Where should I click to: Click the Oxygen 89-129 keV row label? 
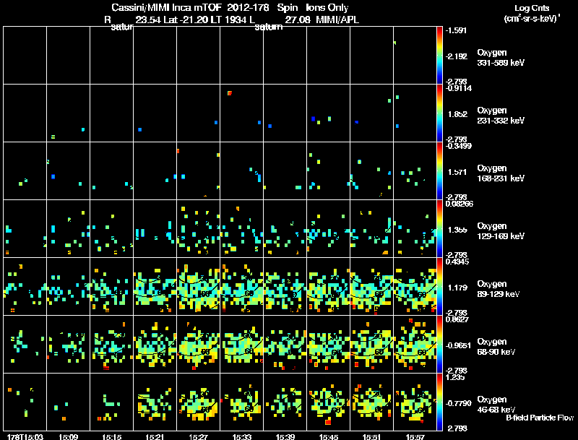499,289
